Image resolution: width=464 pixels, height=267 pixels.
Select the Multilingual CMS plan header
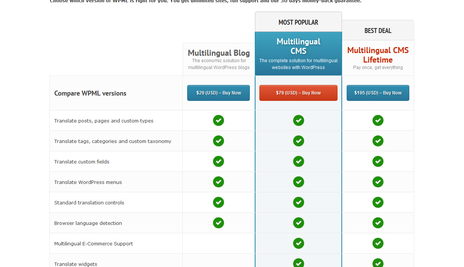[x=298, y=46]
